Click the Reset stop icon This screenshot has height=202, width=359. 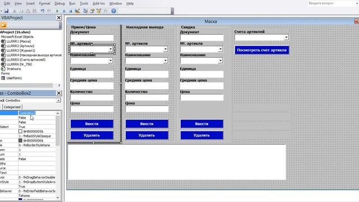(71, 11)
